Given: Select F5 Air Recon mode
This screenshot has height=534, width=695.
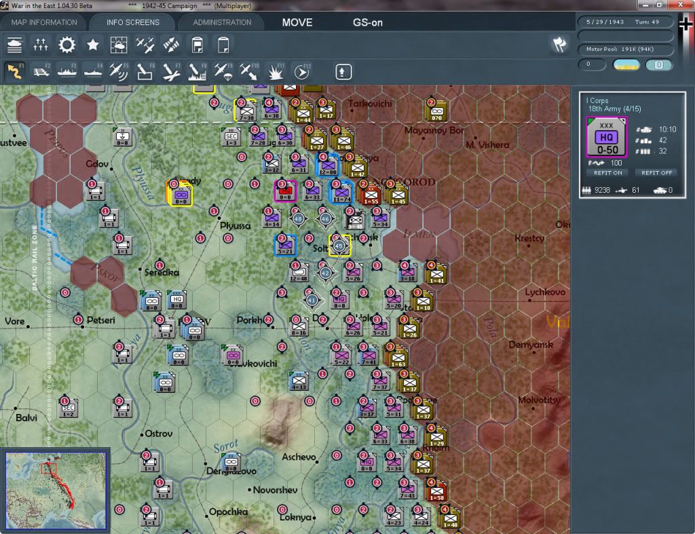Looking at the screenshot, I should (x=119, y=72).
